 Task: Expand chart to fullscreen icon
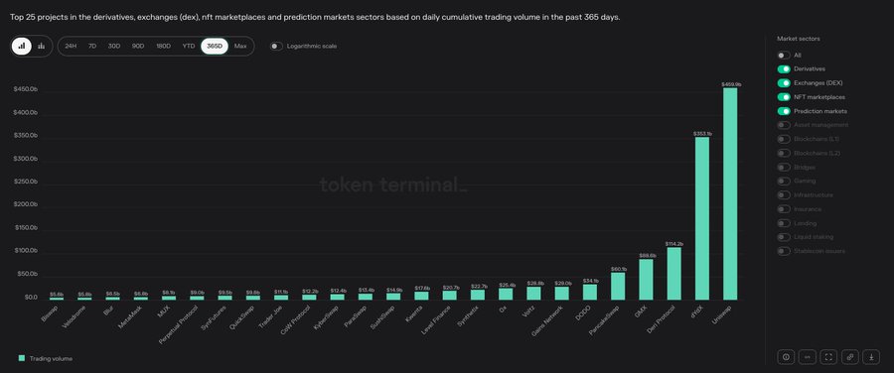point(829,357)
